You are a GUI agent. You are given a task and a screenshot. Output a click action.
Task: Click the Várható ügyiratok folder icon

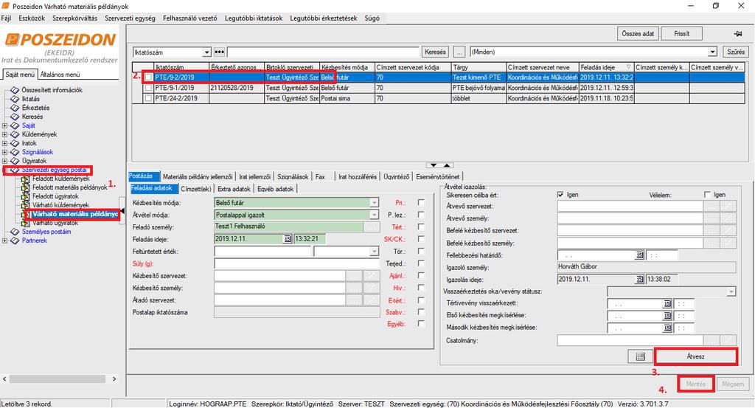26,223
